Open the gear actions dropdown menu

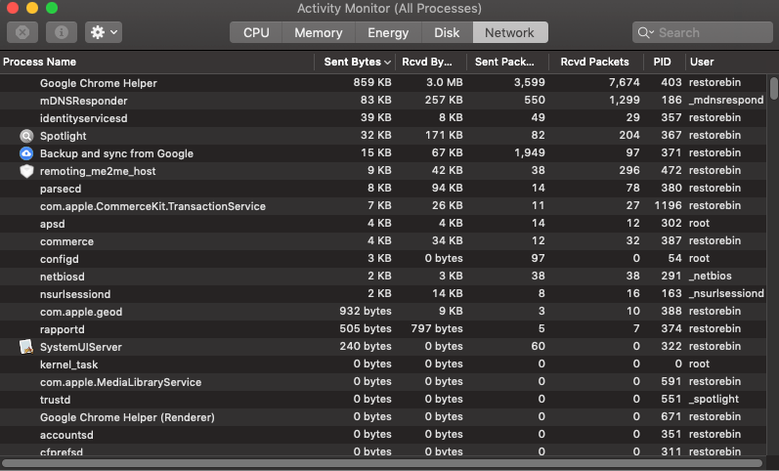coord(104,33)
